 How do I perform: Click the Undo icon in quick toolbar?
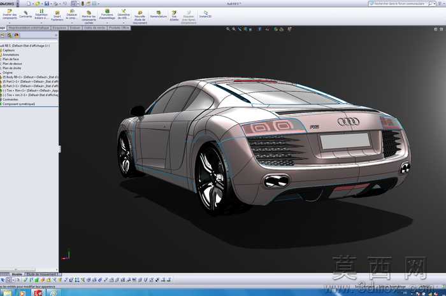coord(65,4)
